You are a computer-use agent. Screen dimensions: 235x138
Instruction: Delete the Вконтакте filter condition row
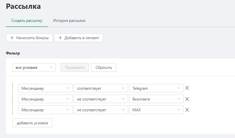187,99
